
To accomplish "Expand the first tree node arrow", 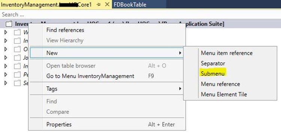I will [6, 32].
